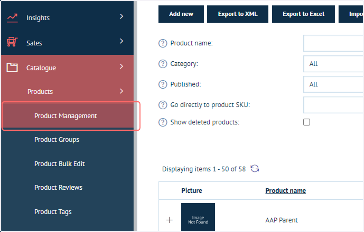Click 'Displaying items 1 - 50 of 58' text
The width and height of the screenshot is (364, 232).
(204, 169)
